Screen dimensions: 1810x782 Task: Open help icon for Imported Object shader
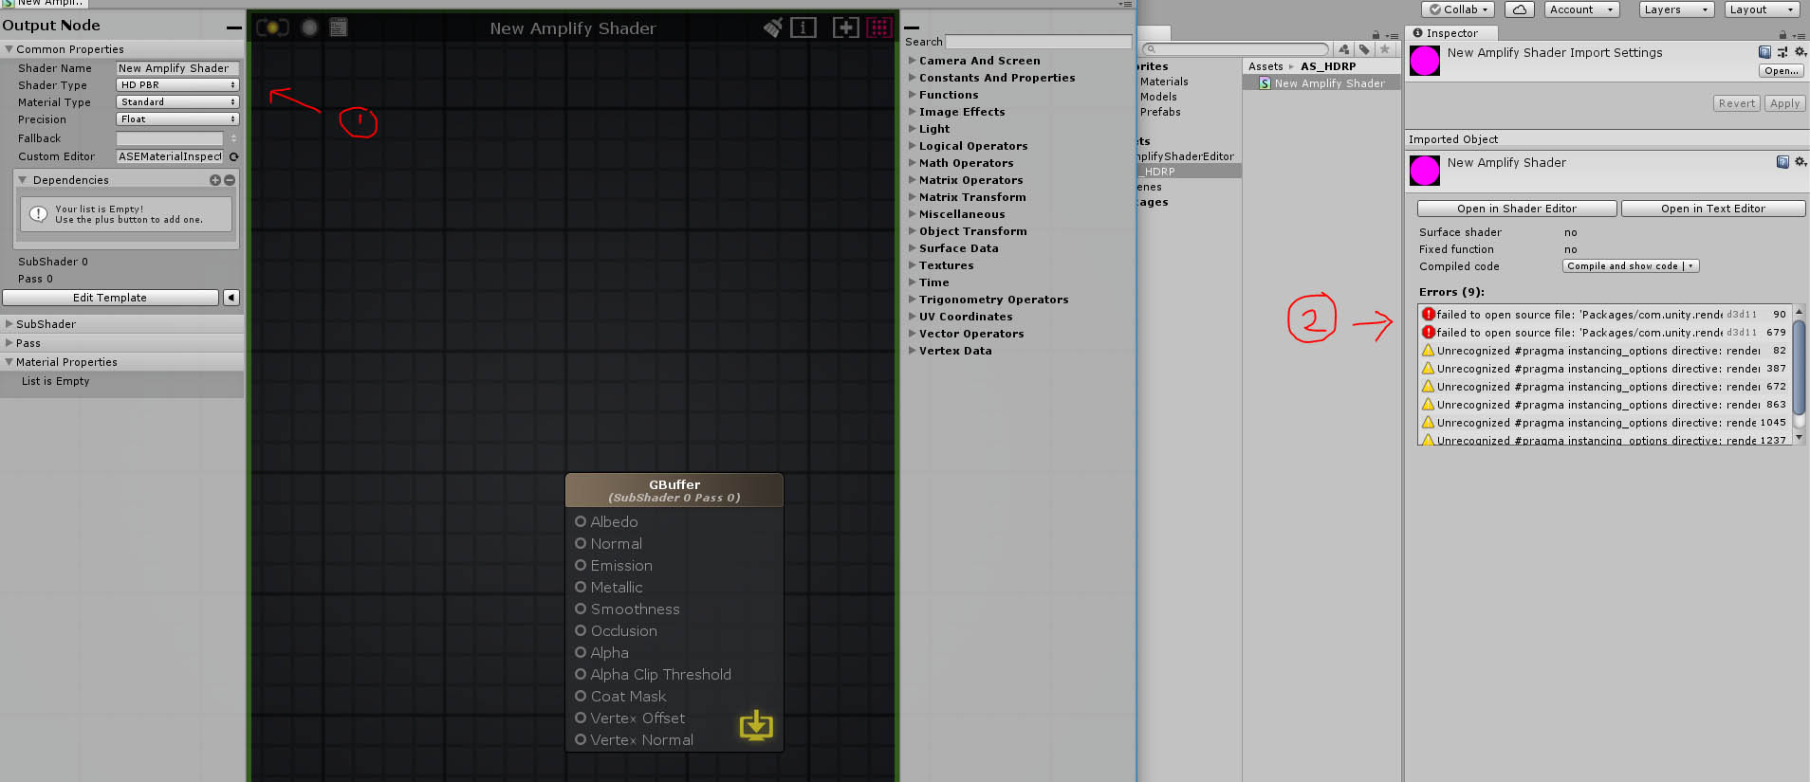click(x=1782, y=162)
